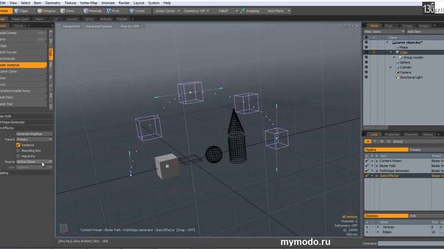This screenshot has height=249, width=444.
Task: Toggle visibility of Camera item
Action: [x=366, y=72]
